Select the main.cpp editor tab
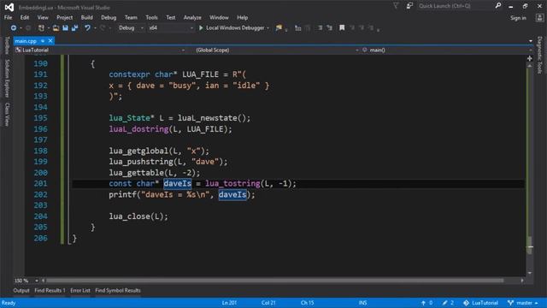This screenshot has height=308, width=547. [26, 41]
